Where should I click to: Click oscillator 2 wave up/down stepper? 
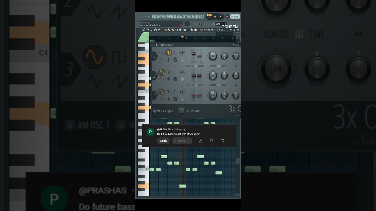pyautogui.click(x=182, y=79)
